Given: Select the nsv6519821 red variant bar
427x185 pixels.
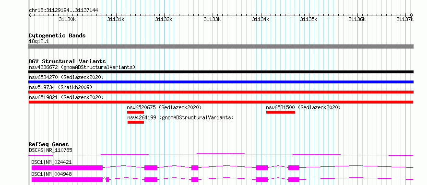Looking at the screenshot, I should (x=221, y=102).
